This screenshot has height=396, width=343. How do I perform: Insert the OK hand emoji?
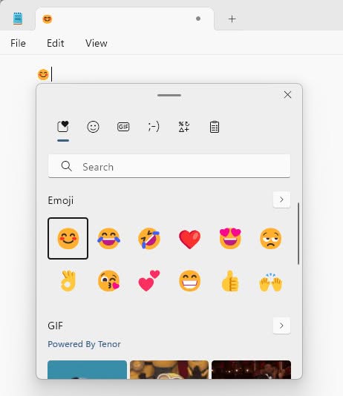click(68, 281)
